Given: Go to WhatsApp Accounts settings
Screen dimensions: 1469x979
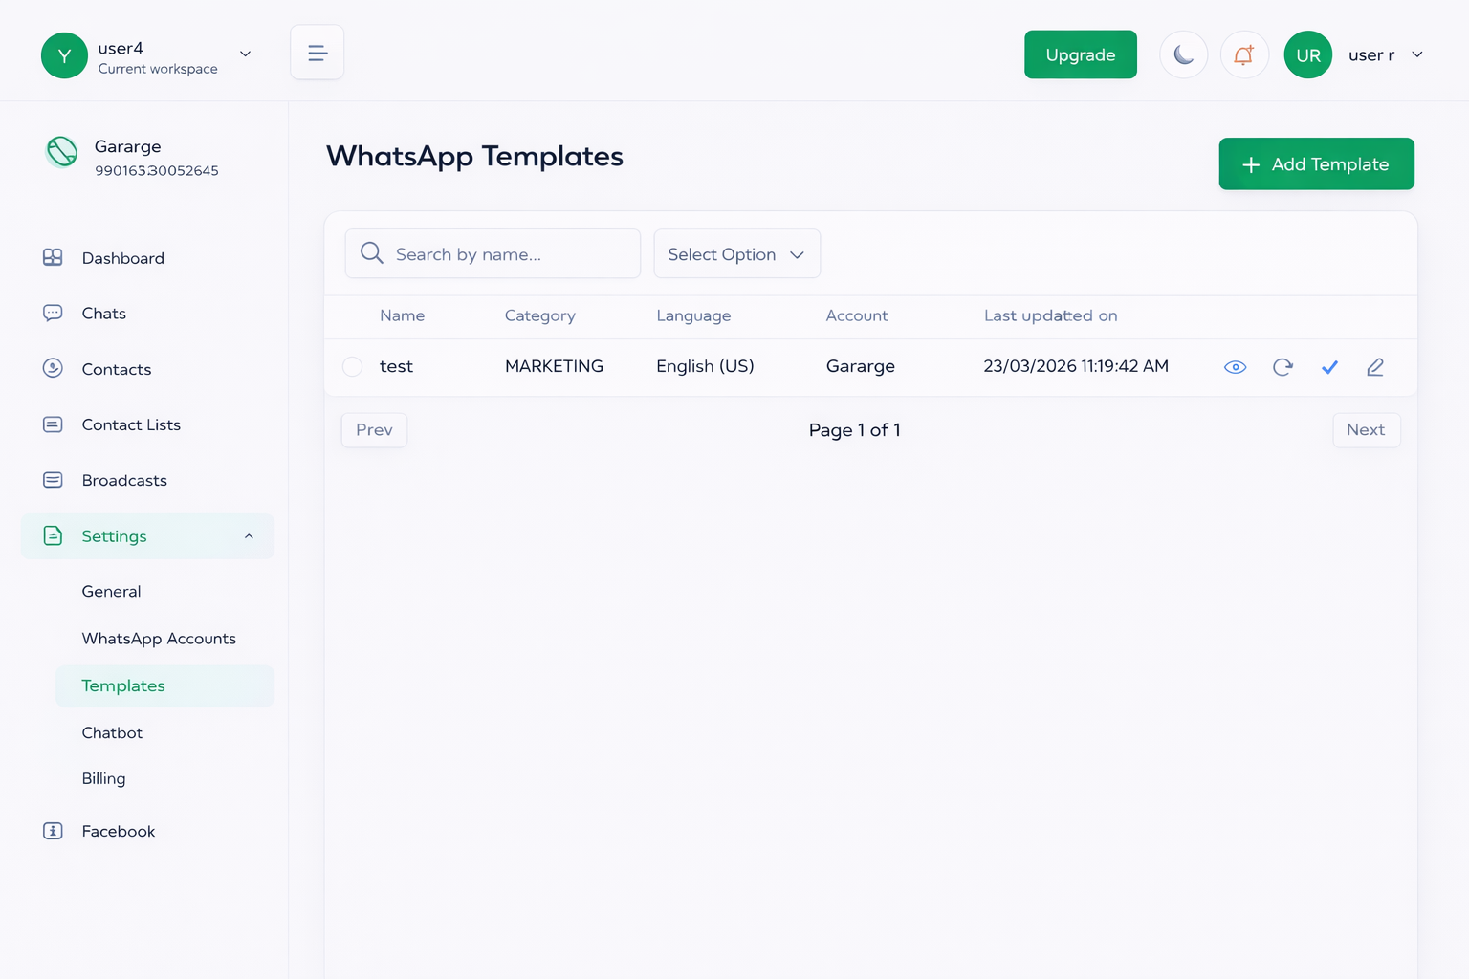Looking at the screenshot, I should tap(159, 639).
